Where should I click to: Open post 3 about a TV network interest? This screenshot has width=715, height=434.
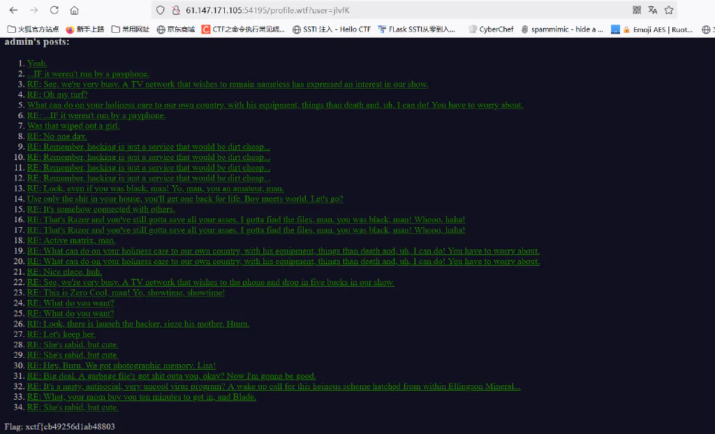point(228,85)
